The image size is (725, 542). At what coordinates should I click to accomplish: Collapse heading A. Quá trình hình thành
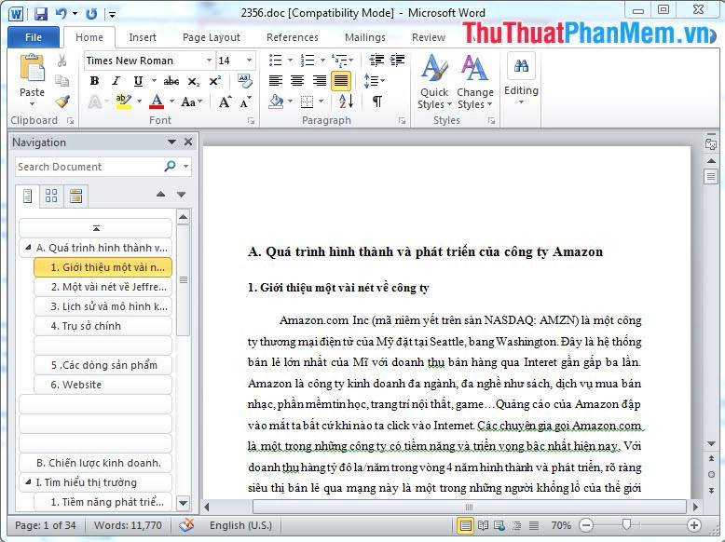click(x=28, y=248)
